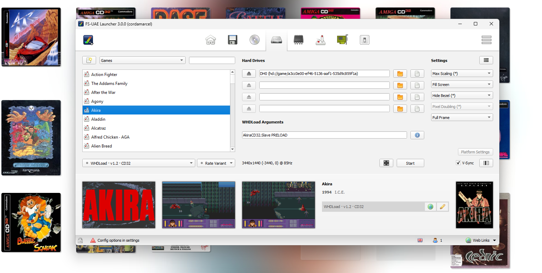This screenshot has width=542, height=273.
Task: Start the Akira game
Action: pyautogui.click(x=410, y=163)
